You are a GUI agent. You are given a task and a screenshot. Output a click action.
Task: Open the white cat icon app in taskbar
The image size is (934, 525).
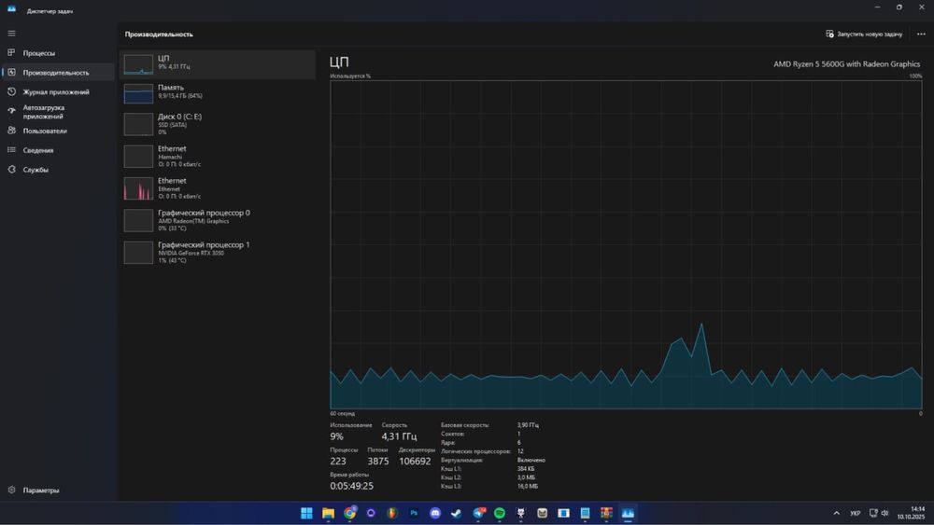[521, 513]
